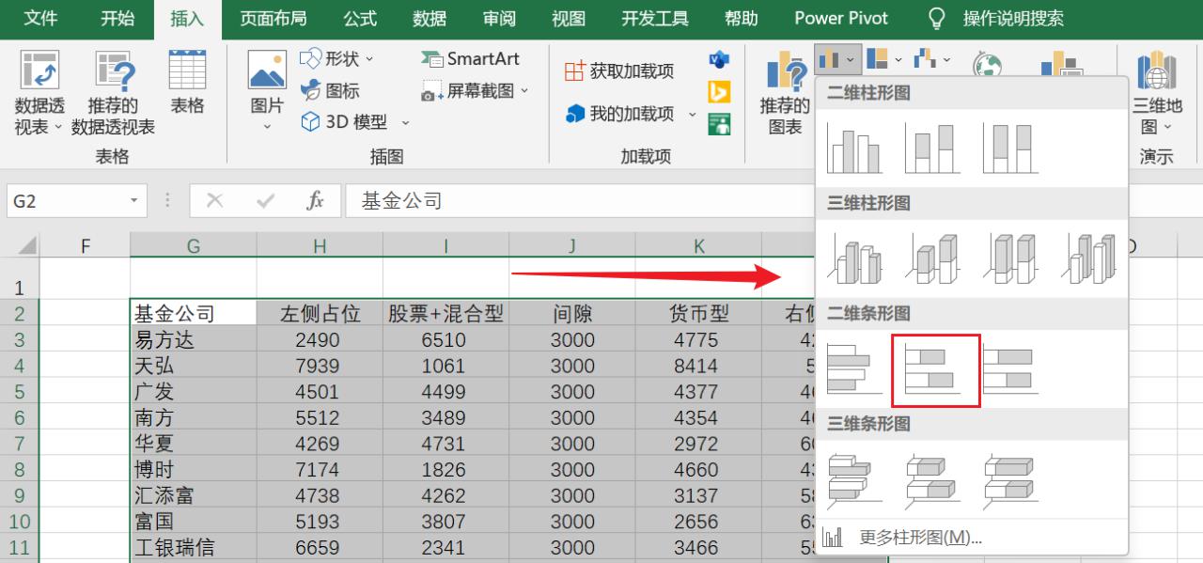This screenshot has height=563, width=1203.
Task: Choose 2D 100% stacked column chart
Action: 1010,148
